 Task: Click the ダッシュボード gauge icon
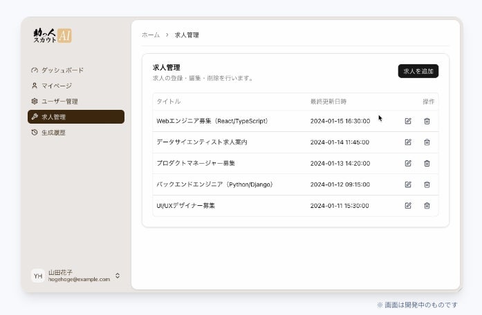(35, 70)
